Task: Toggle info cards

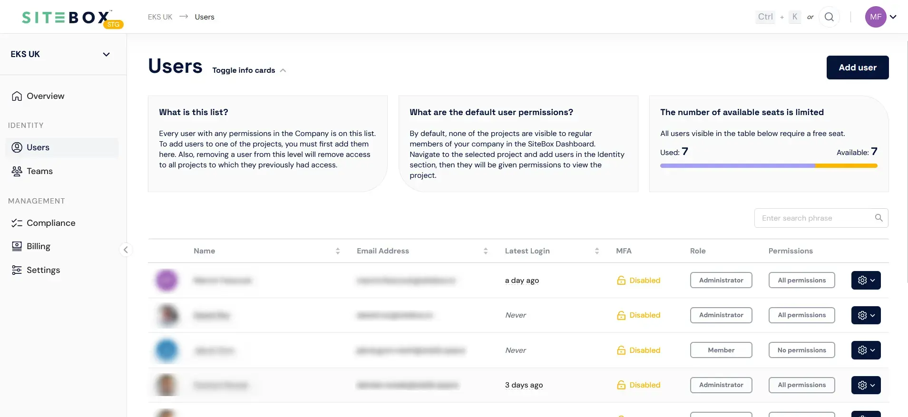Action: 249,70
